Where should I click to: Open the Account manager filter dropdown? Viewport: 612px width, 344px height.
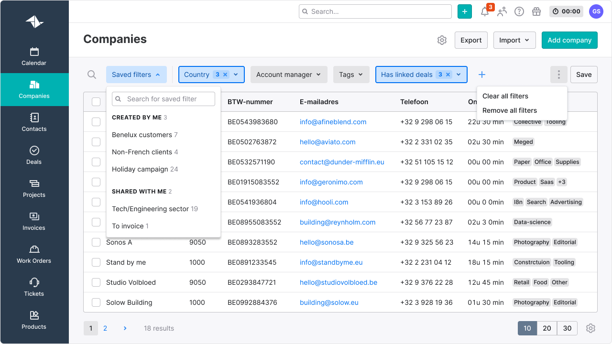289,75
